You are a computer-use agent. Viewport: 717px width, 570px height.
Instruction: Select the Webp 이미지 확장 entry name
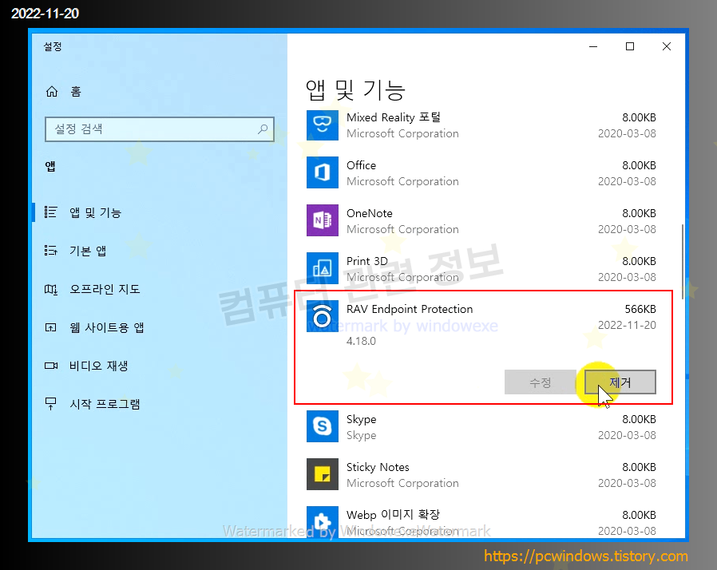coord(394,515)
